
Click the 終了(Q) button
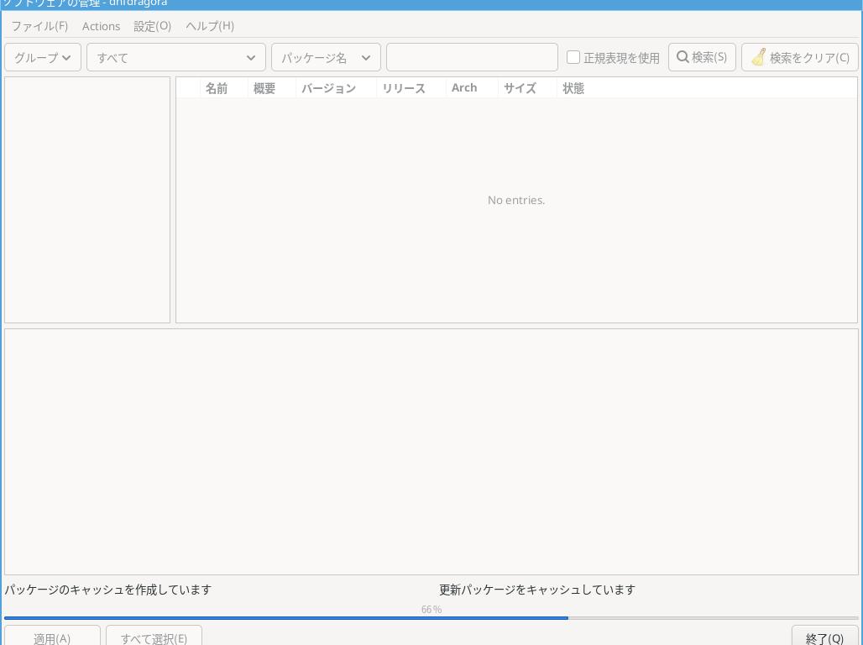pos(824,638)
